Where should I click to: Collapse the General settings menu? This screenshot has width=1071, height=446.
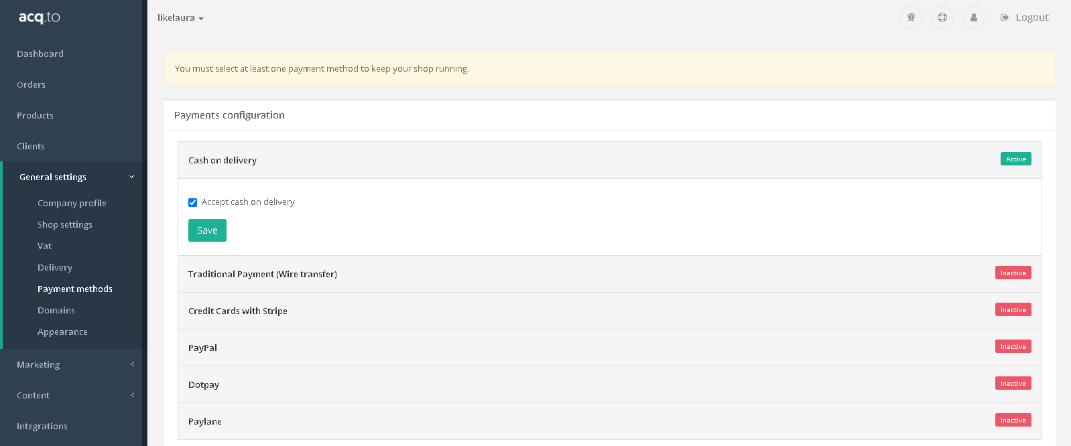(72, 177)
